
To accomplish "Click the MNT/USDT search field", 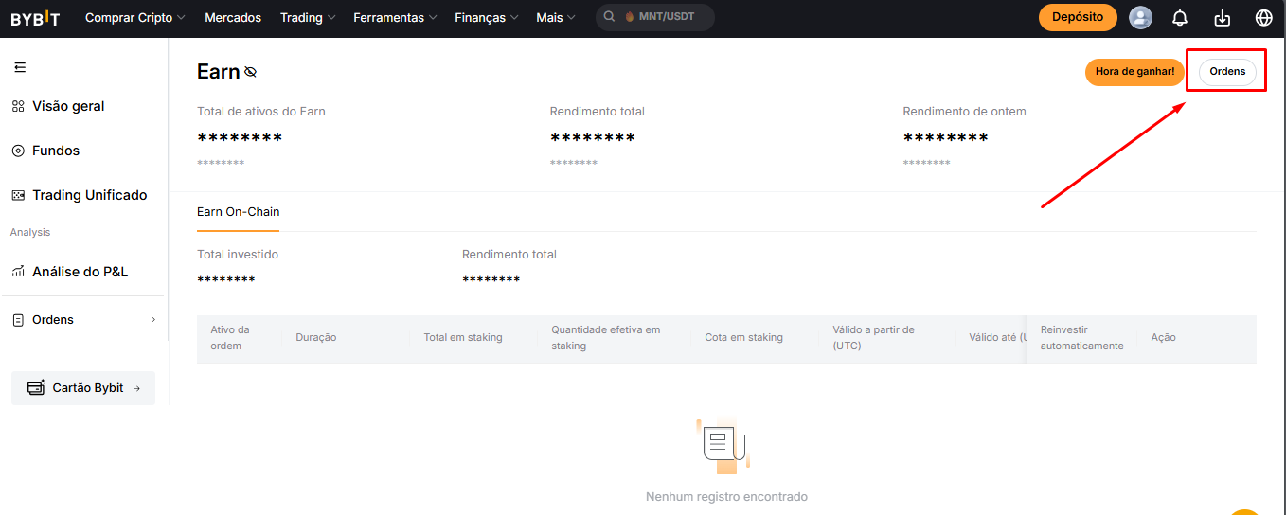I will click(x=655, y=17).
